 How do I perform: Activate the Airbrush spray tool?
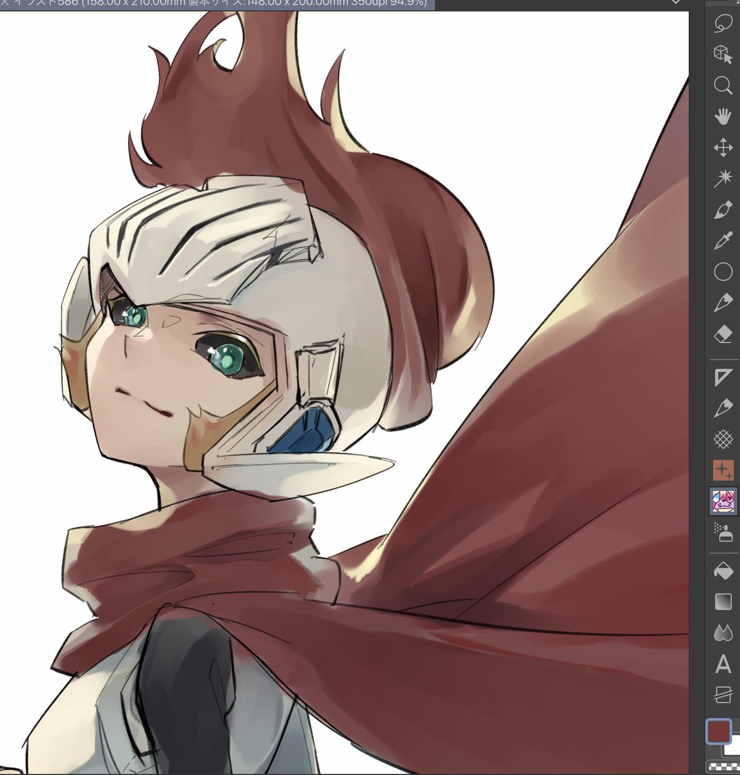(723, 532)
